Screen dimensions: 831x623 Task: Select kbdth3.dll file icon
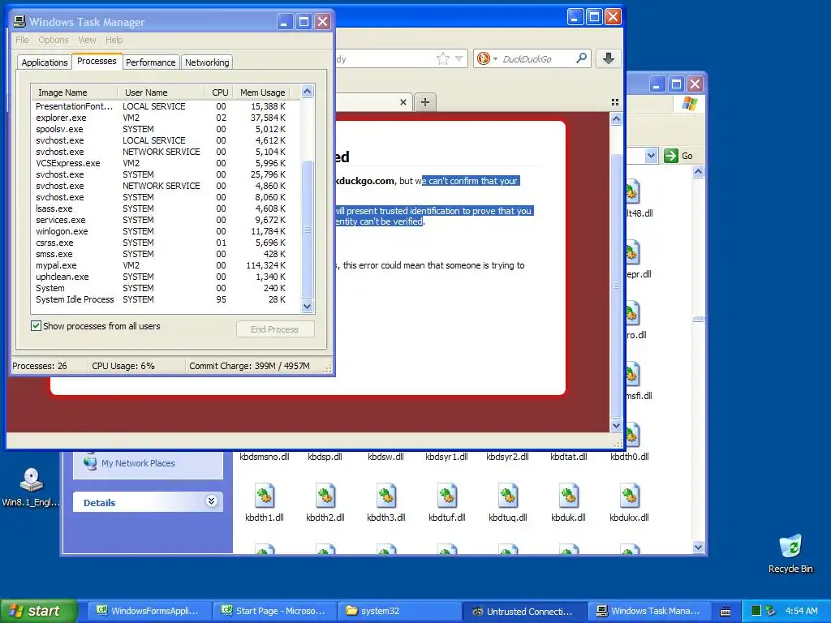(386, 496)
